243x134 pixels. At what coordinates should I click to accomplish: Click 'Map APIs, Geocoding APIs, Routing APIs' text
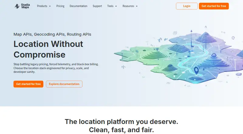point(52,34)
